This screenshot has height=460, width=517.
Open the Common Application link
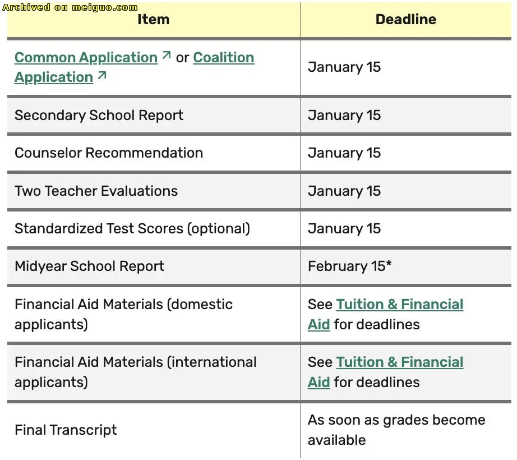tap(86, 58)
